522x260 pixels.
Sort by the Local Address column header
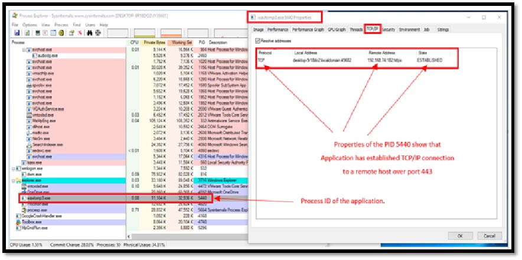[329, 53]
